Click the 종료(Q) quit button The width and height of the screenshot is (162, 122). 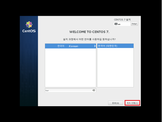115,103
